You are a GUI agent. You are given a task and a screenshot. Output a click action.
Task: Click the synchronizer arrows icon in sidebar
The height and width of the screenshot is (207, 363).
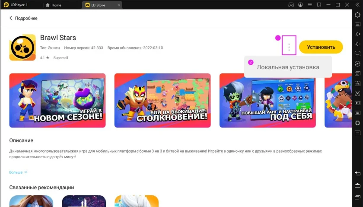[357, 113]
